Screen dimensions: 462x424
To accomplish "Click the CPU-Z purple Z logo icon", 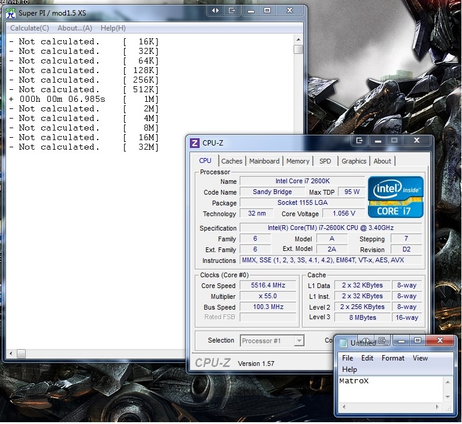I will (194, 143).
